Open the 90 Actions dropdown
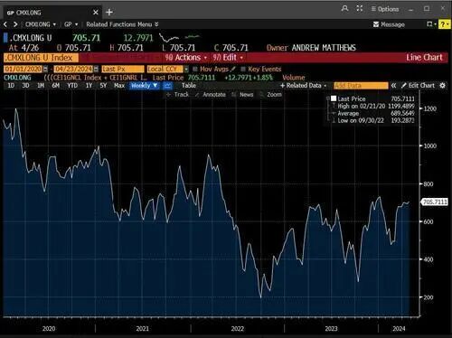This screenshot has height=338, width=452. pos(186,58)
